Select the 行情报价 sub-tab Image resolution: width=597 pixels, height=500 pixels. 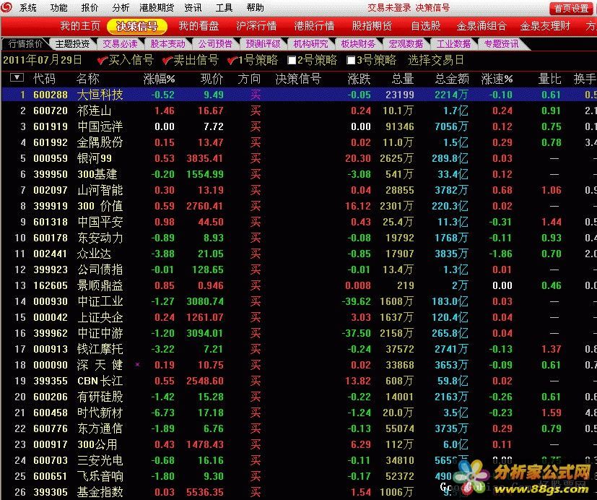[25, 44]
